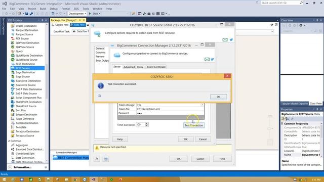Viewport: 324px width, 182px height.
Task: Open the Debug menu
Action: [54, 9]
